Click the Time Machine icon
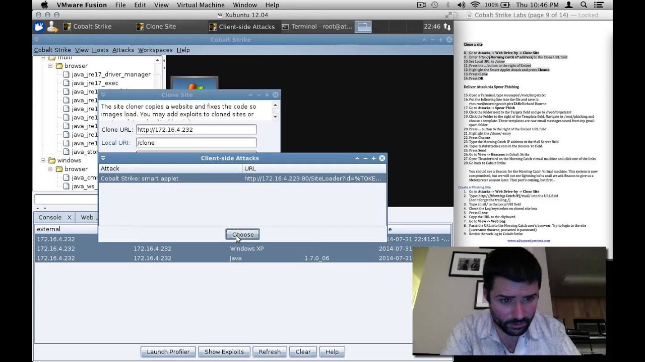 [x=435, y=5]
